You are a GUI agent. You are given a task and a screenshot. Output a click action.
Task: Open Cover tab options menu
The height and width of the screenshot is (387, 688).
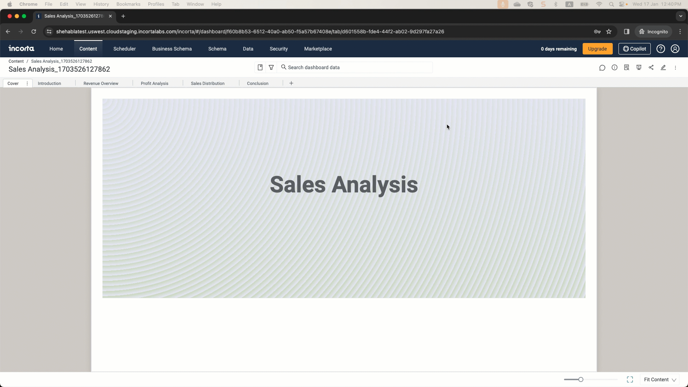[27, 83]
